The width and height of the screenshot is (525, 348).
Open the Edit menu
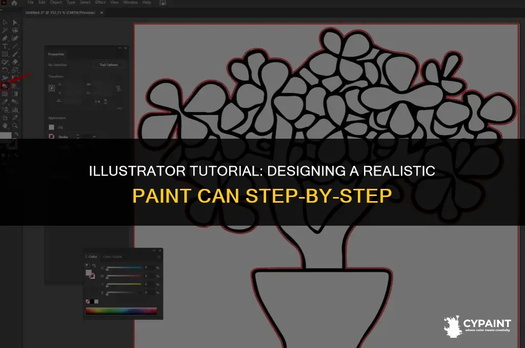pyautogui.click(x=42, y=3)
